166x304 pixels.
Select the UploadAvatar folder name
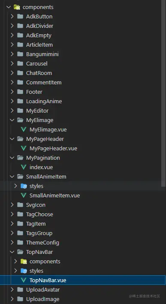click(43, 289)
